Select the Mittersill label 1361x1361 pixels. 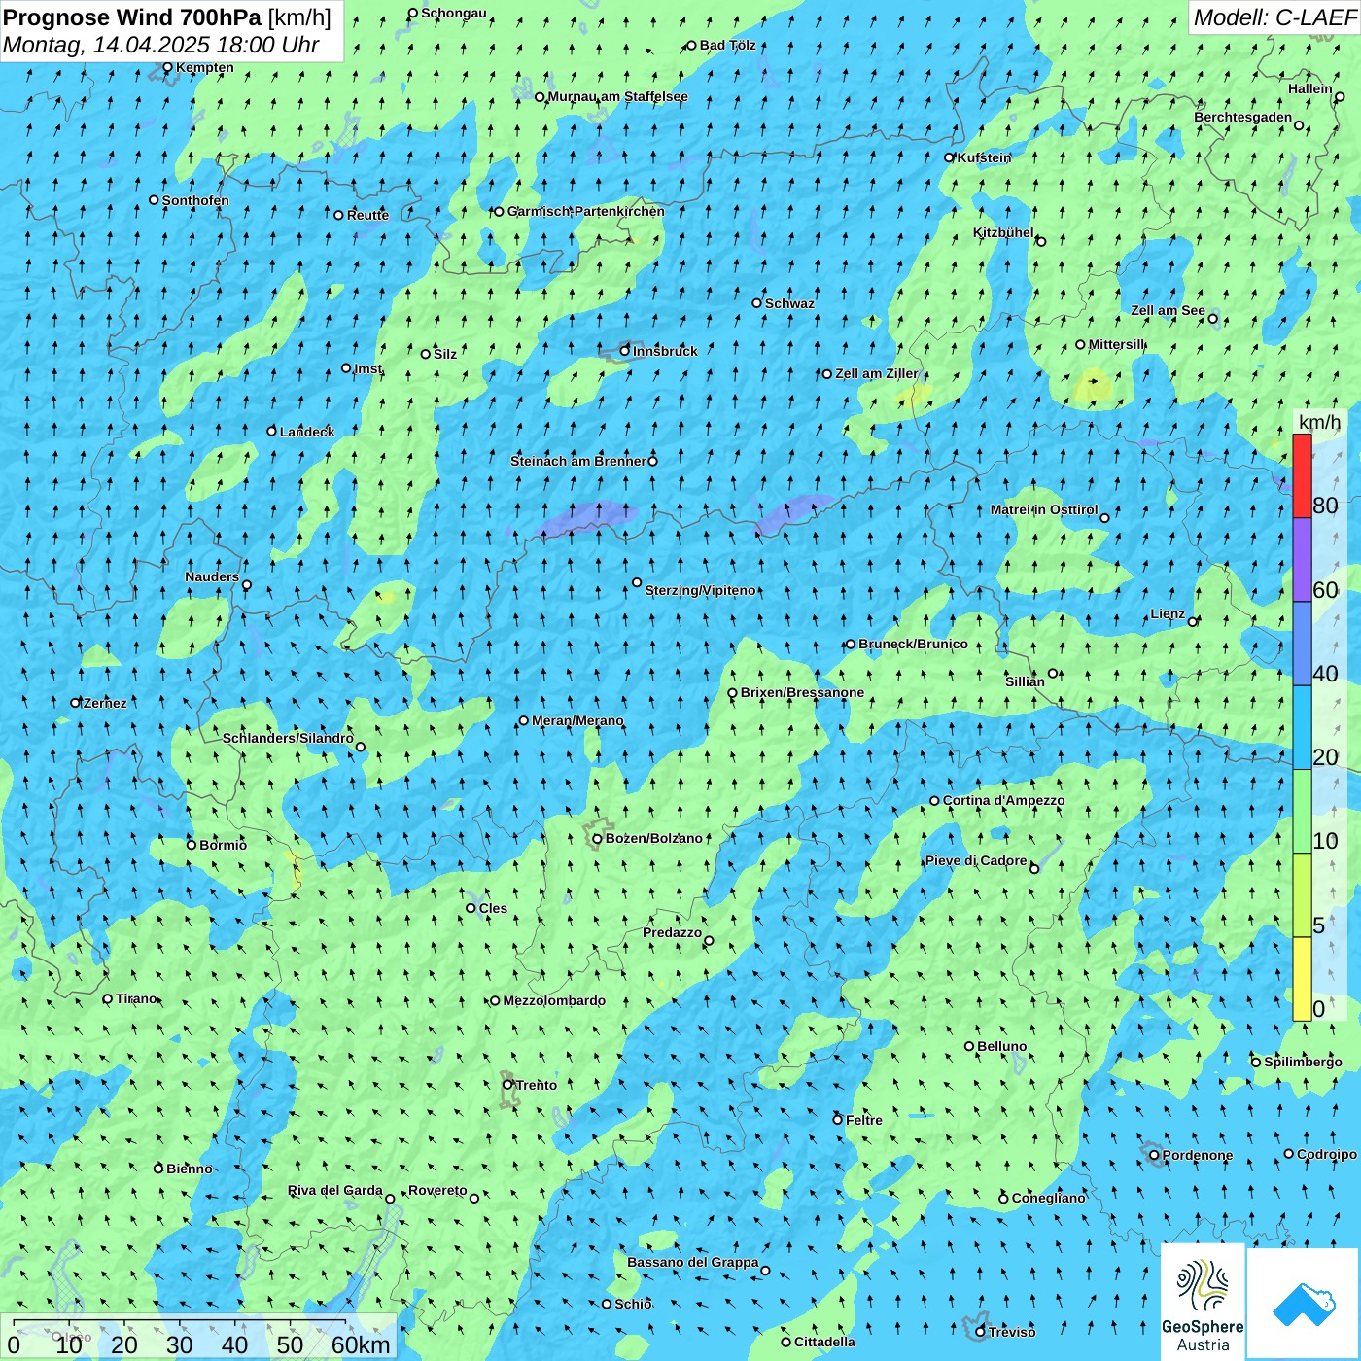1117,344
